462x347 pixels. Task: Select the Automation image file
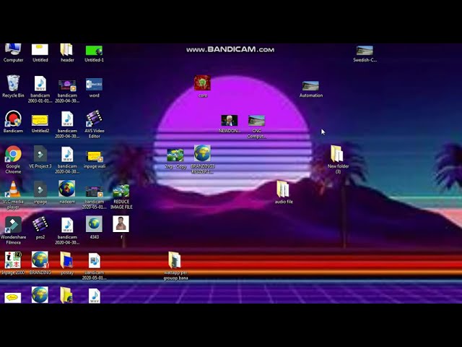[x=310, y=89]
